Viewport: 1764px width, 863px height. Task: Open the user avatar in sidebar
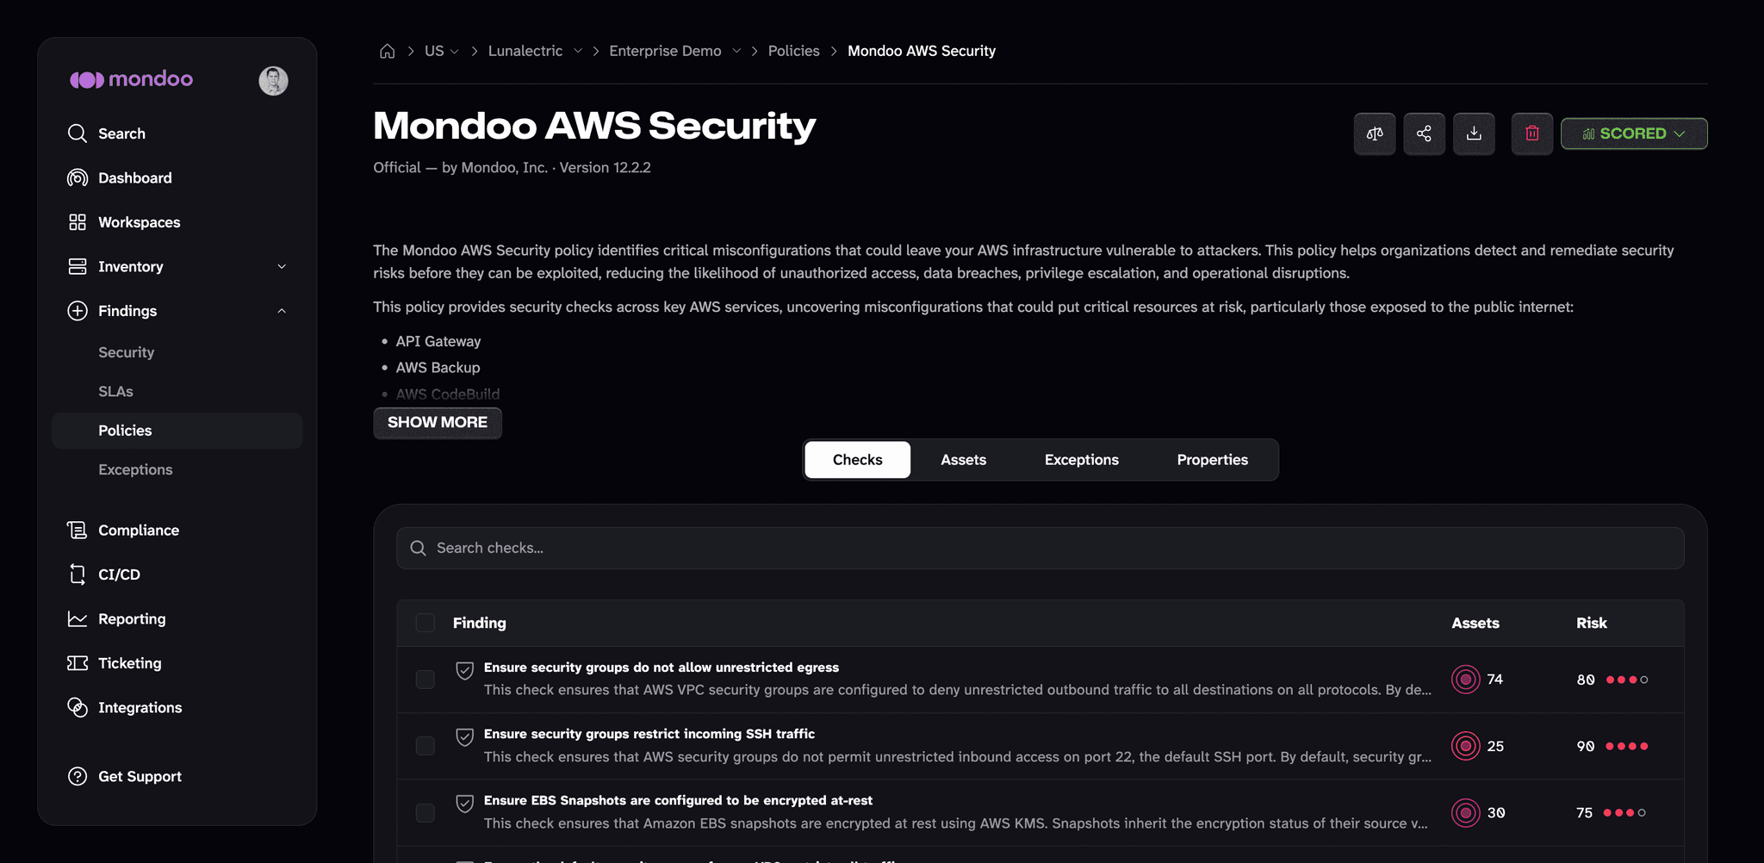pyautogui.click(x=273, y=80)
